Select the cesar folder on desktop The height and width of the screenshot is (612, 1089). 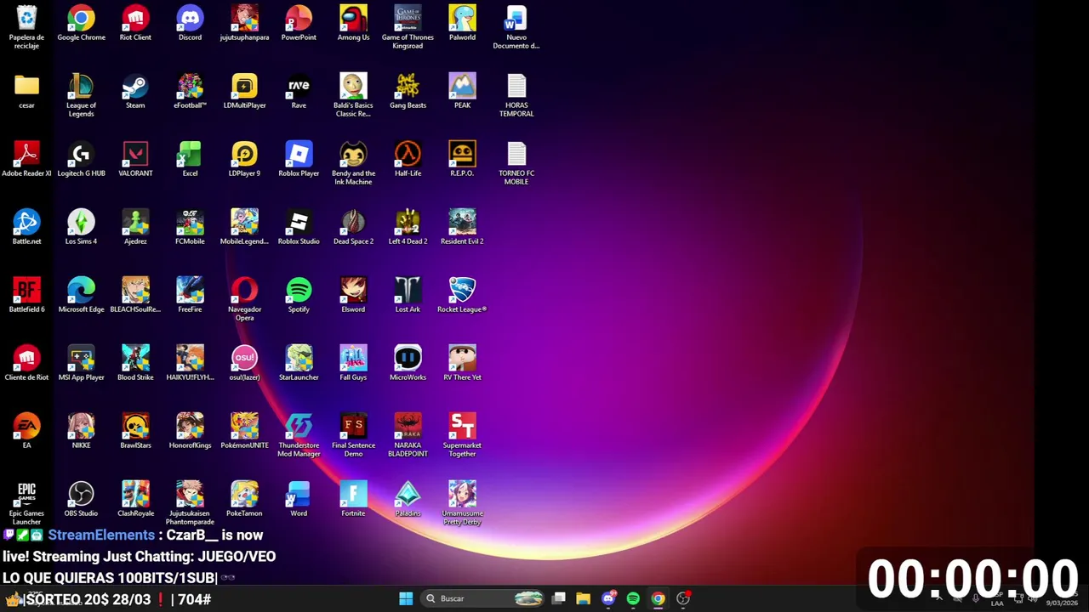point(26,92)
